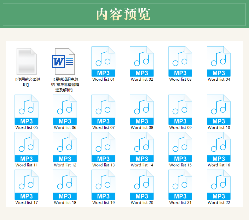Select the MP3 icon for Word list 20
The height and width of the screenshot is (220, 249).
coord(142,185)
